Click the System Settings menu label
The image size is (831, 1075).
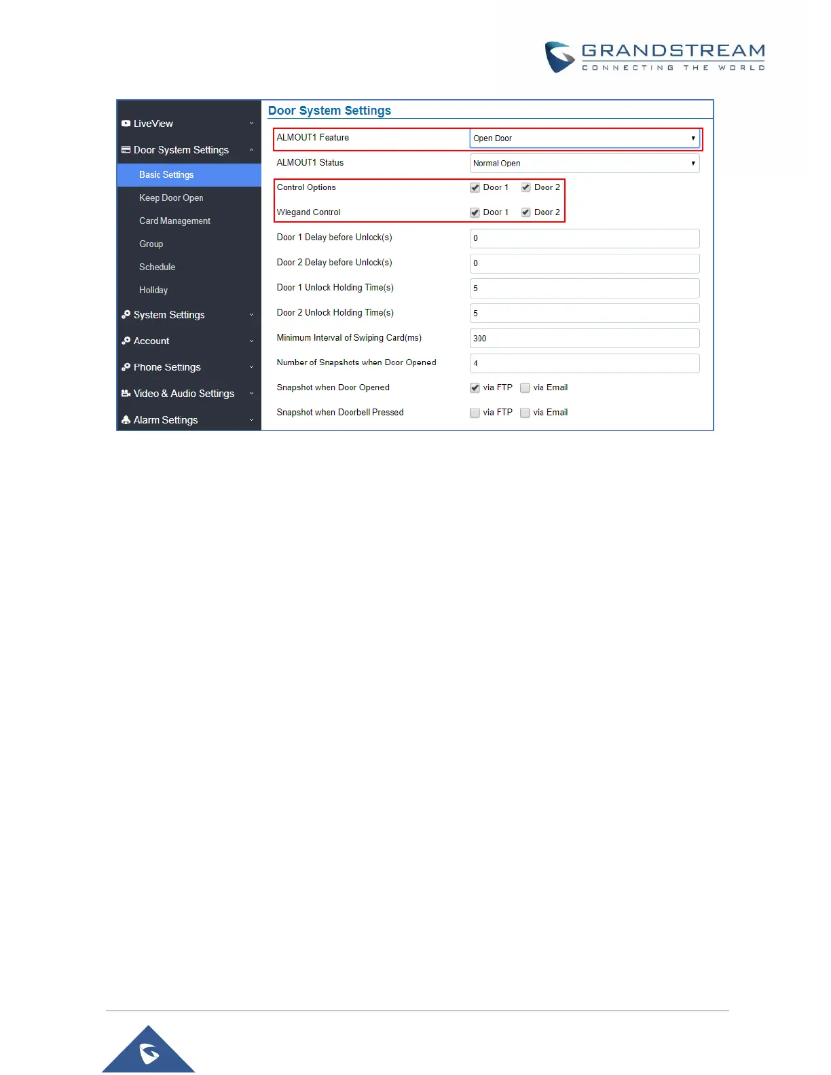(x=169, y=315)
